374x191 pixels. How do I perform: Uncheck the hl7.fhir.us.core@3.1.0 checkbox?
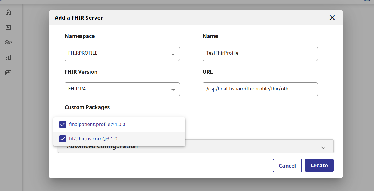(63, 139)
